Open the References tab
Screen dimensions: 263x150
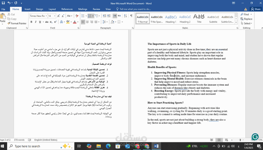67,9
